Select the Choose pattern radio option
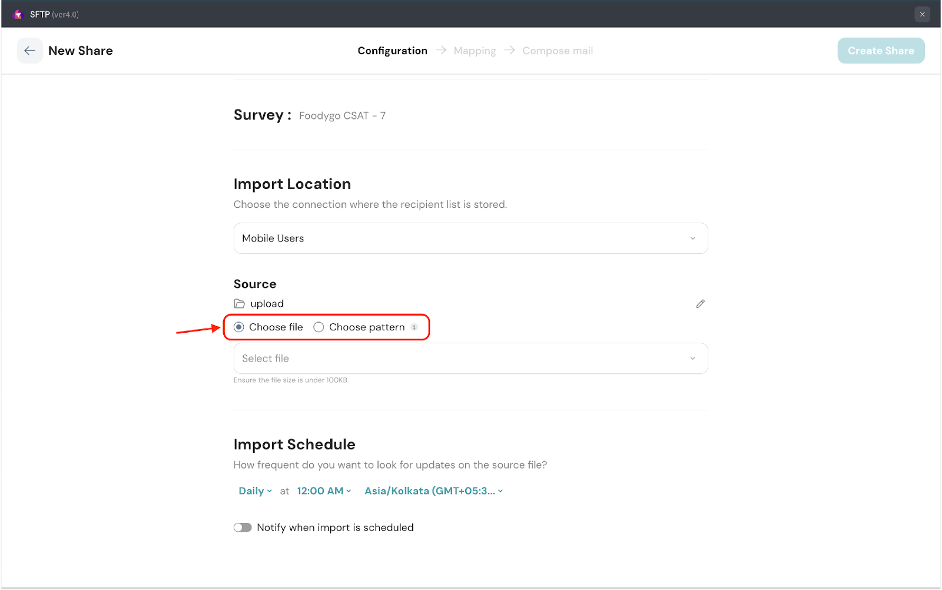The width and height of the screenshot is (942, 590). click(319, 327)
